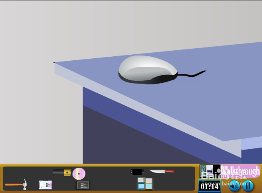Click the 01:14 countdown timer
The height and width of the screenshot is (193, 262).
point(209,186)
